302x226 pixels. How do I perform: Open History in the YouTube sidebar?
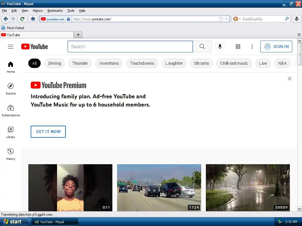[x=11, y=154]
